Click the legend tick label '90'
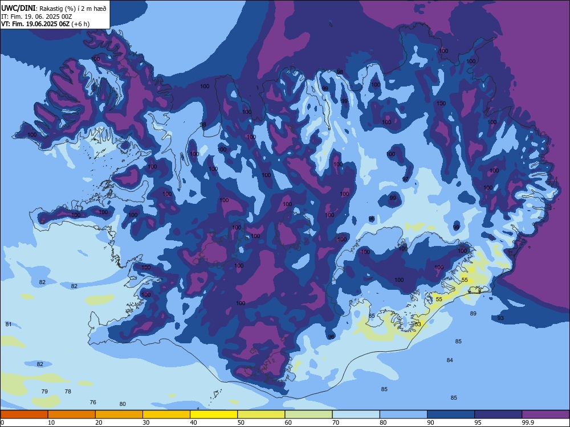This screenshot has height=427, width=570. [x=430, y=422]
